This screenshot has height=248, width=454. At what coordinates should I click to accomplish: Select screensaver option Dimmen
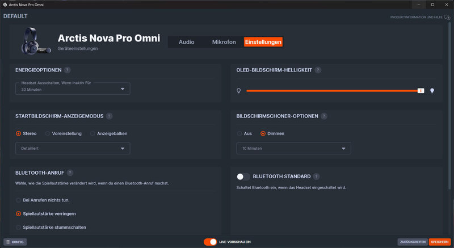pyautogui.click(x=263, y=133)
